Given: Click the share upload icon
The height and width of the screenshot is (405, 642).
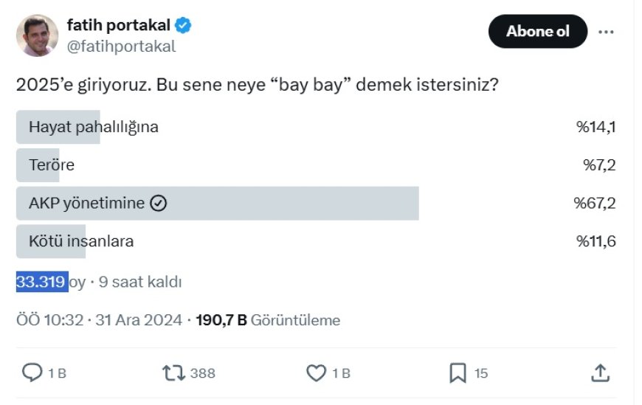Looking at the screenshot, I should [600, 373].
